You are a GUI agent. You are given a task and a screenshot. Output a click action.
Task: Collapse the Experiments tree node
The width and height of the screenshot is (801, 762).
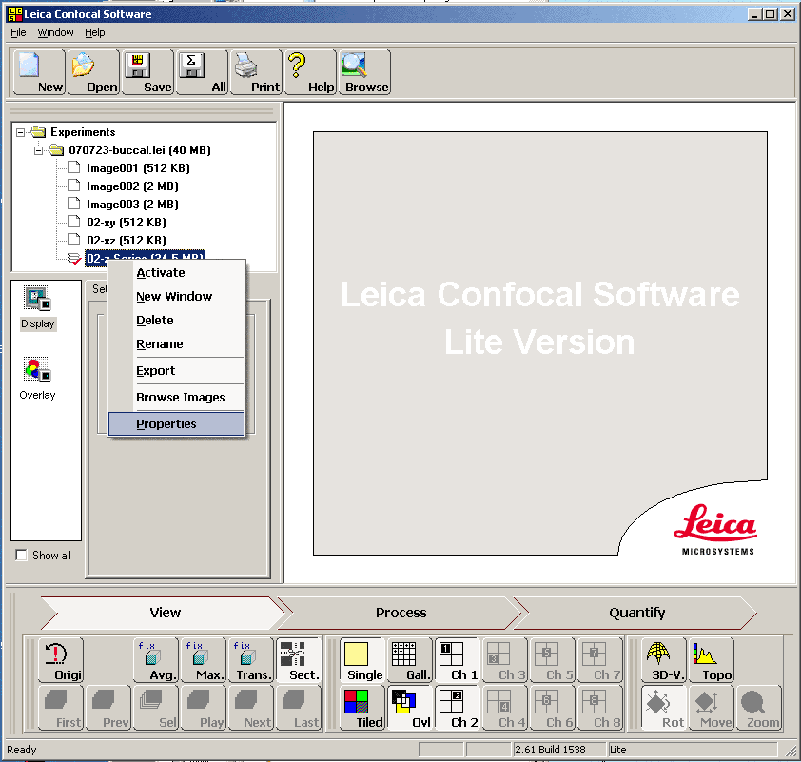(x=20, y=133)
